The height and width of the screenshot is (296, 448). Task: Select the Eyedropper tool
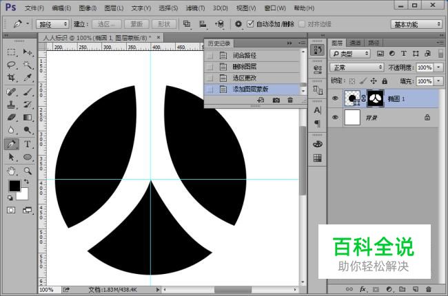[x=28, y=77]
